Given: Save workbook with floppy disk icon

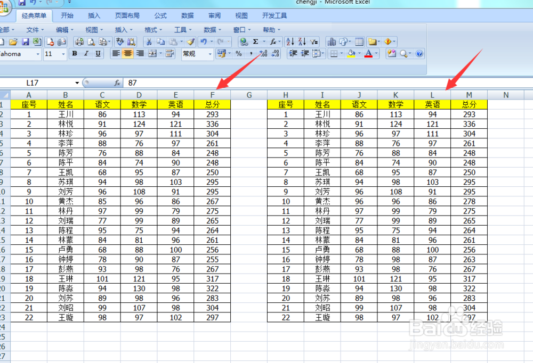Looking at the screenshot, I should pos(25,42).
